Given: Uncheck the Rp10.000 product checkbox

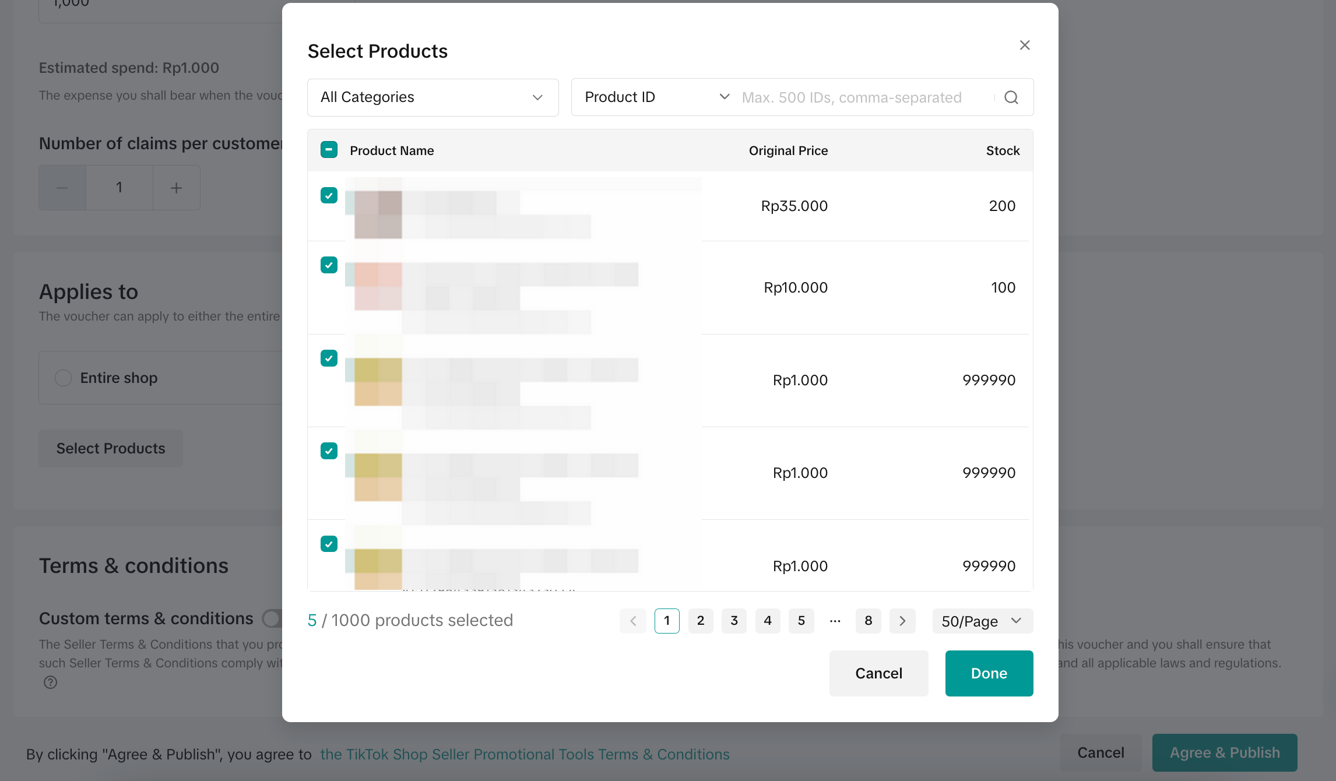Looking at the screenshot, I should [x=329, y=265].
